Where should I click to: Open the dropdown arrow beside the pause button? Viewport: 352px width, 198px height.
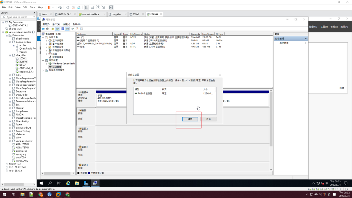(53, 8)
